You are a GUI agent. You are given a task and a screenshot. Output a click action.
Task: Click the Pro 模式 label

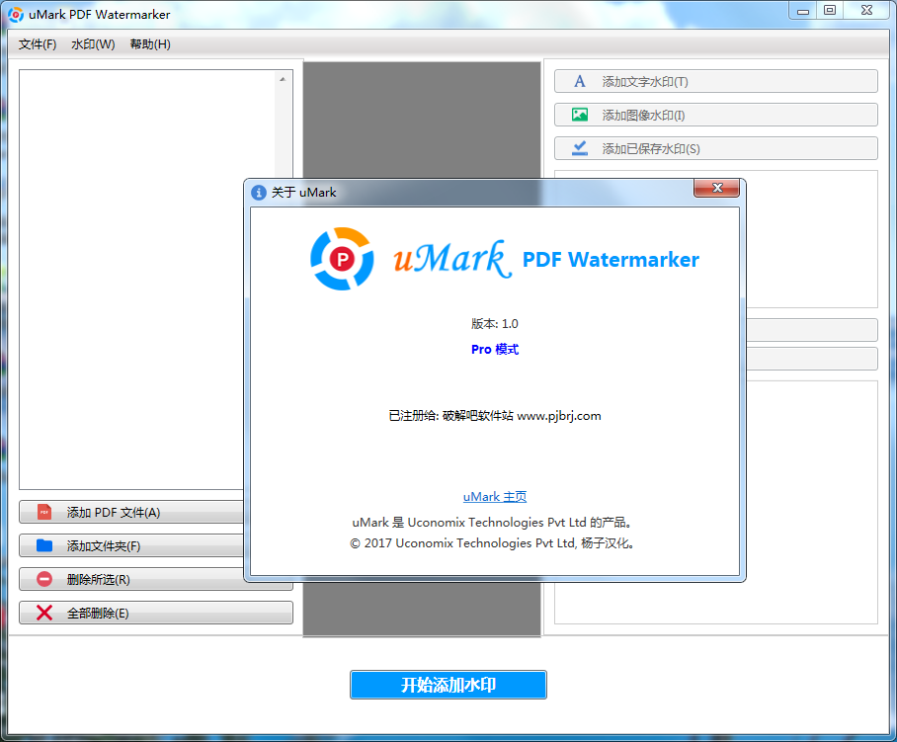tap(495, 349)
